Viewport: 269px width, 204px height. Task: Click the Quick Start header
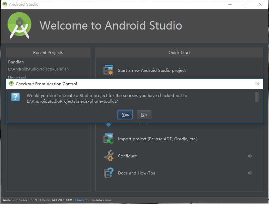point(179,53)
